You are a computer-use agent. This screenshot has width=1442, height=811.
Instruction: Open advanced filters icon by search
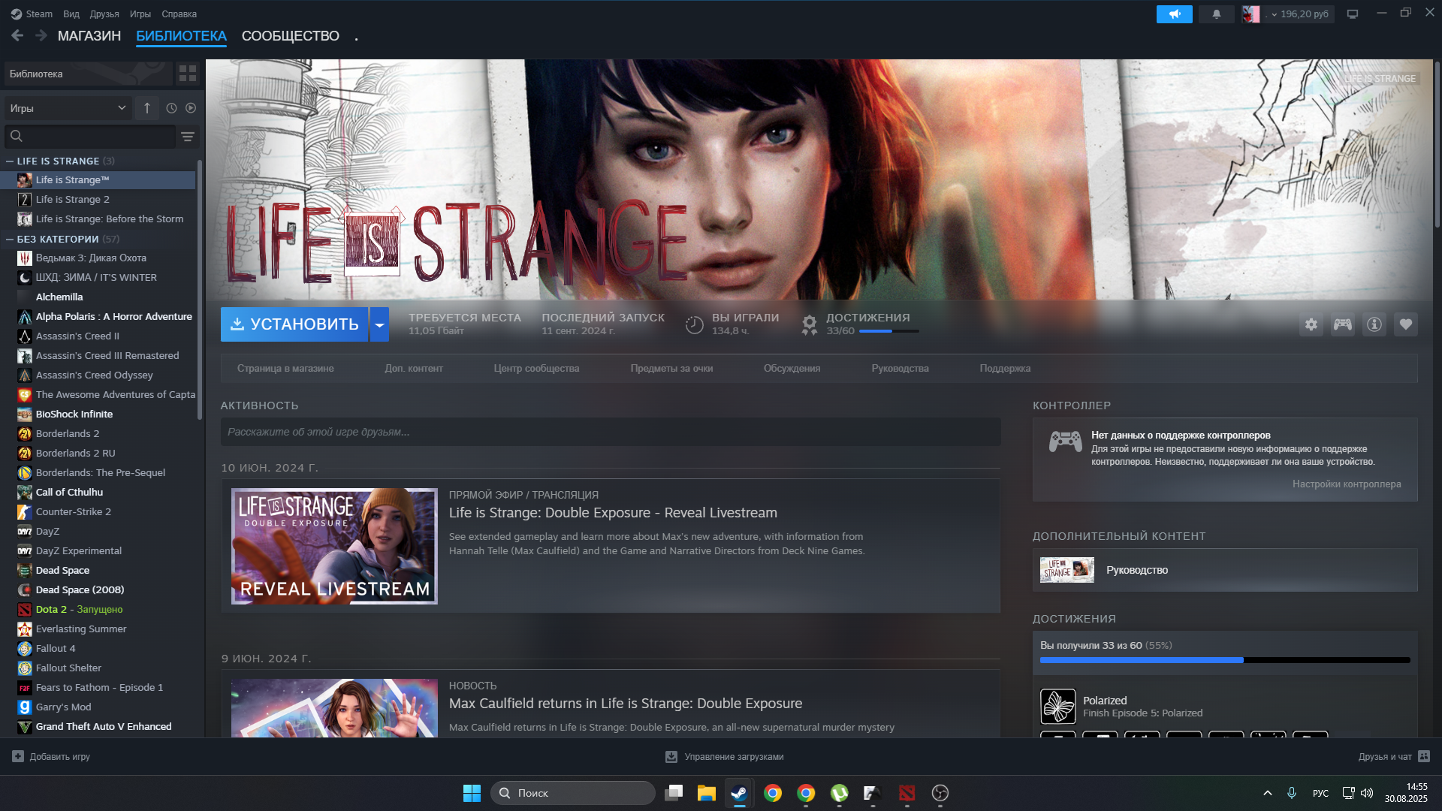pyautogui.click(x=187, y=137)
